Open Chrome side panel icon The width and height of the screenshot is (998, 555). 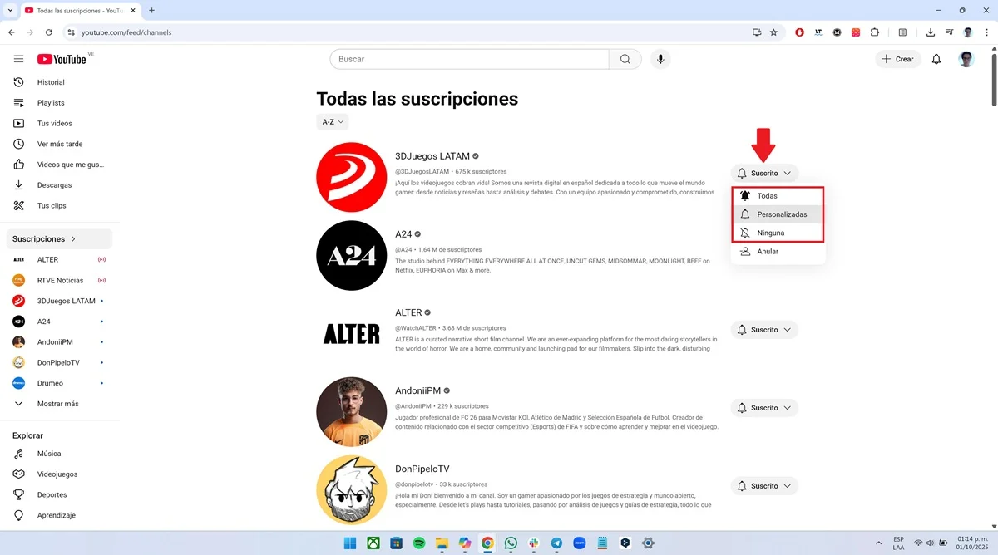pyautogui.click(x=902, y=32)
